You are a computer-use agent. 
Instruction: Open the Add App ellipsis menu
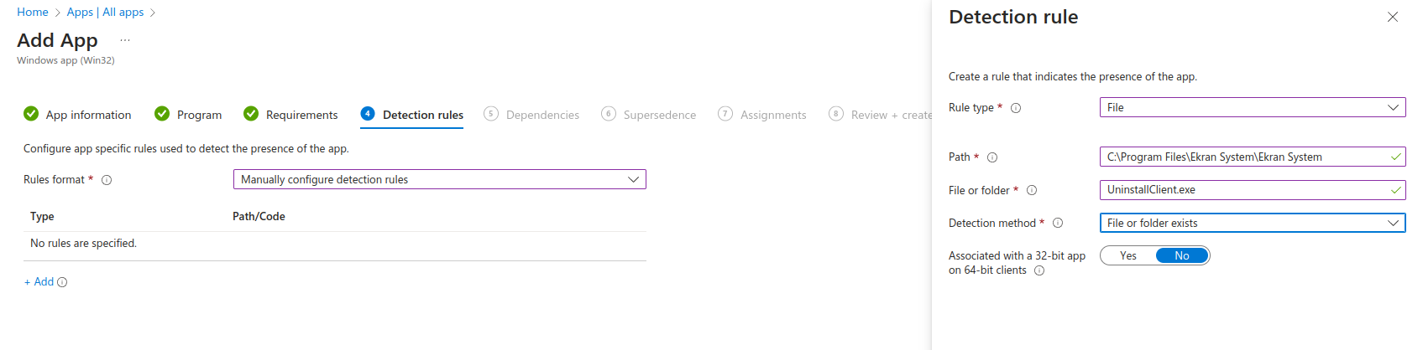tap(125, 40)
